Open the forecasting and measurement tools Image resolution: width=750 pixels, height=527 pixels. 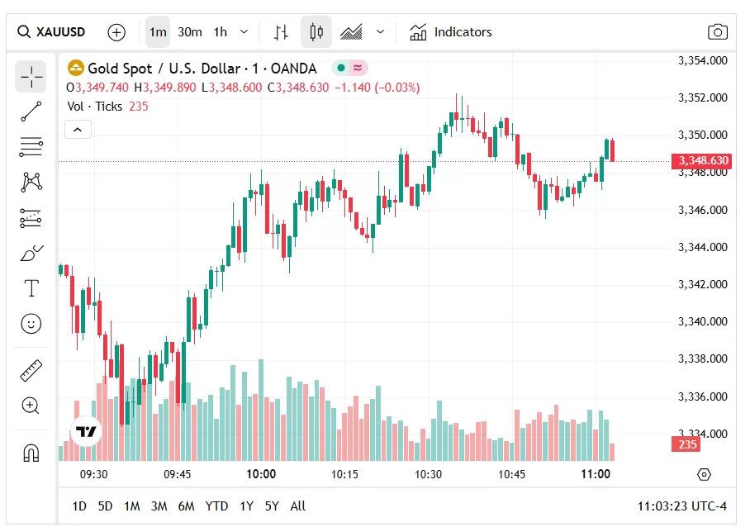click(x=31, y=218)
